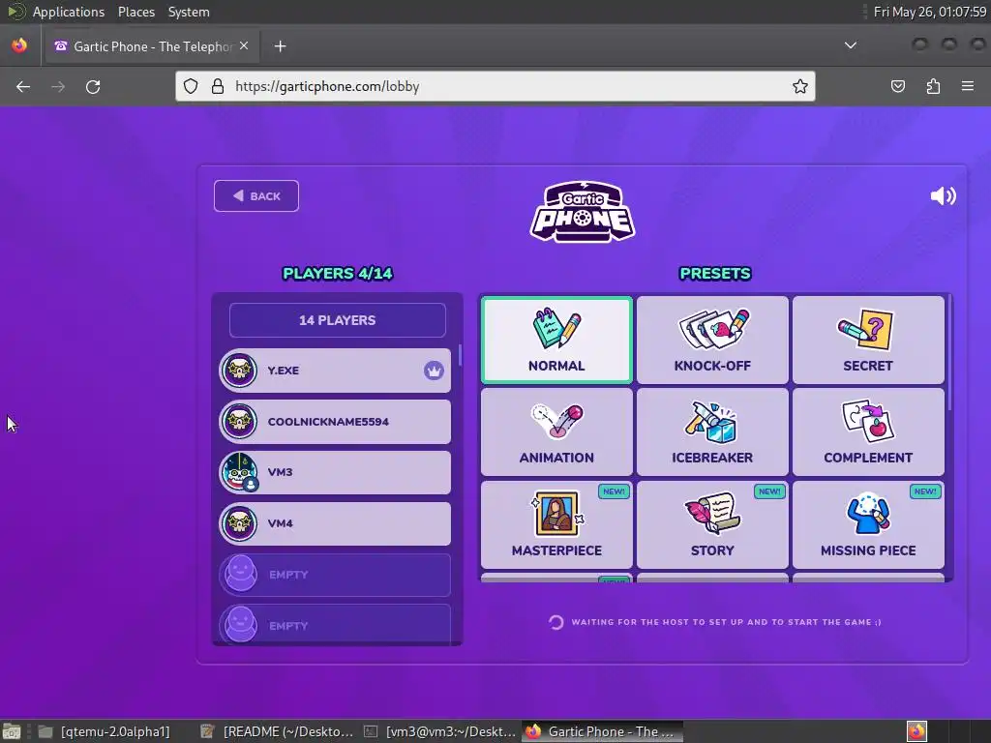Close the Gartic Phone tab

[244, 45]
